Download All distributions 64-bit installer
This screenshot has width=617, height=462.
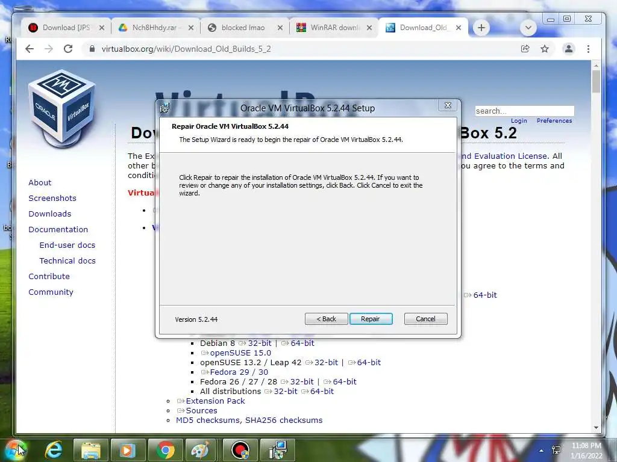tap(322, 391)
